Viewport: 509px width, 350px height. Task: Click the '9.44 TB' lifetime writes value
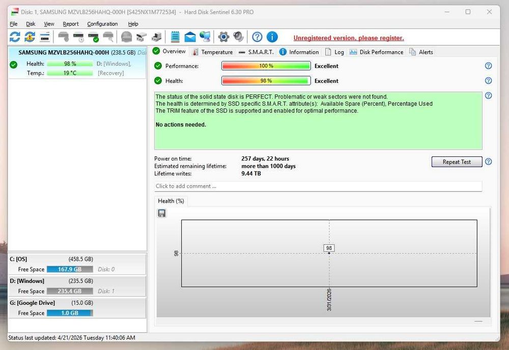251,173
